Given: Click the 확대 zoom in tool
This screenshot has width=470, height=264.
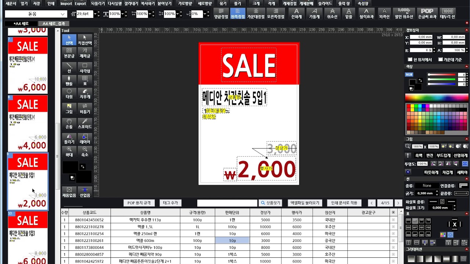Looking at the screenshot, I should [69, 151].
